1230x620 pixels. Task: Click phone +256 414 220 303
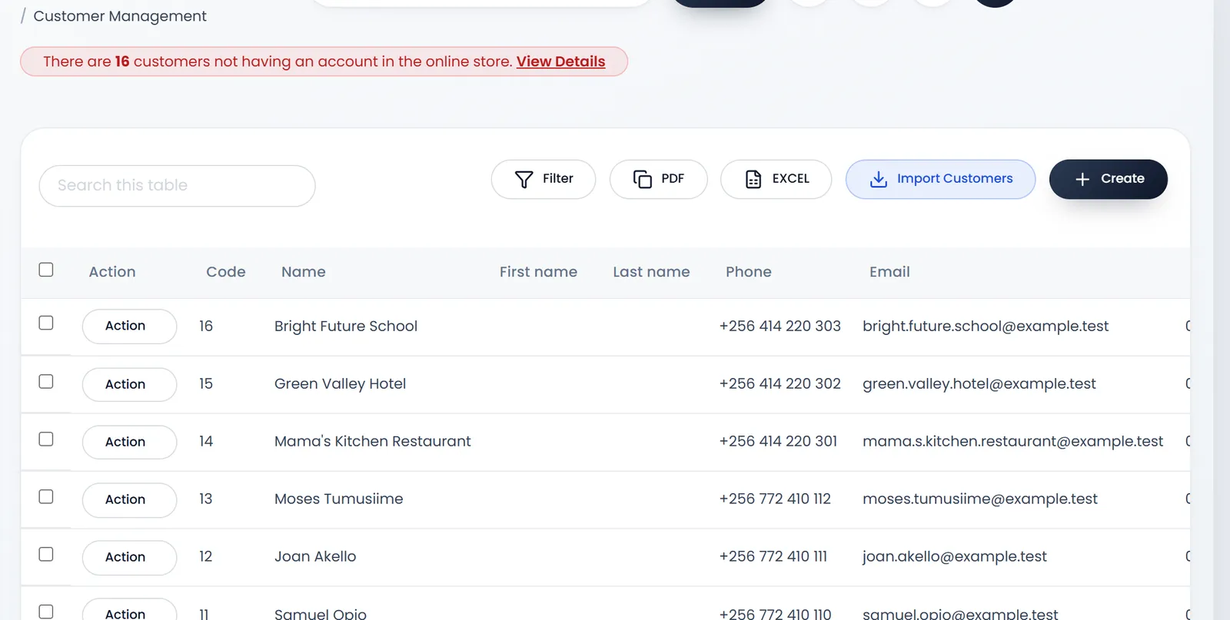(x=780, y=327)
